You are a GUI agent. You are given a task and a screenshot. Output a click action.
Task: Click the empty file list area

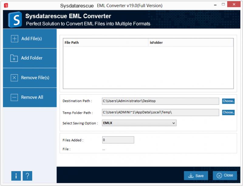pos(148,67)
